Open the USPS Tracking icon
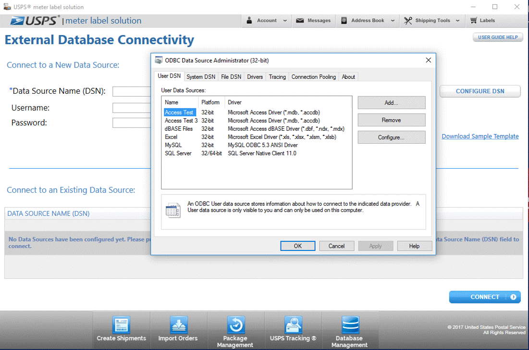The image size is (529, 350). click(293, 325)
